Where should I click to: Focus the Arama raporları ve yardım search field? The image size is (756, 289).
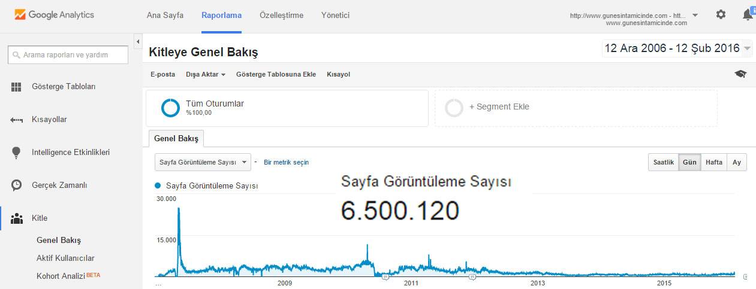[x=68, y=55]
